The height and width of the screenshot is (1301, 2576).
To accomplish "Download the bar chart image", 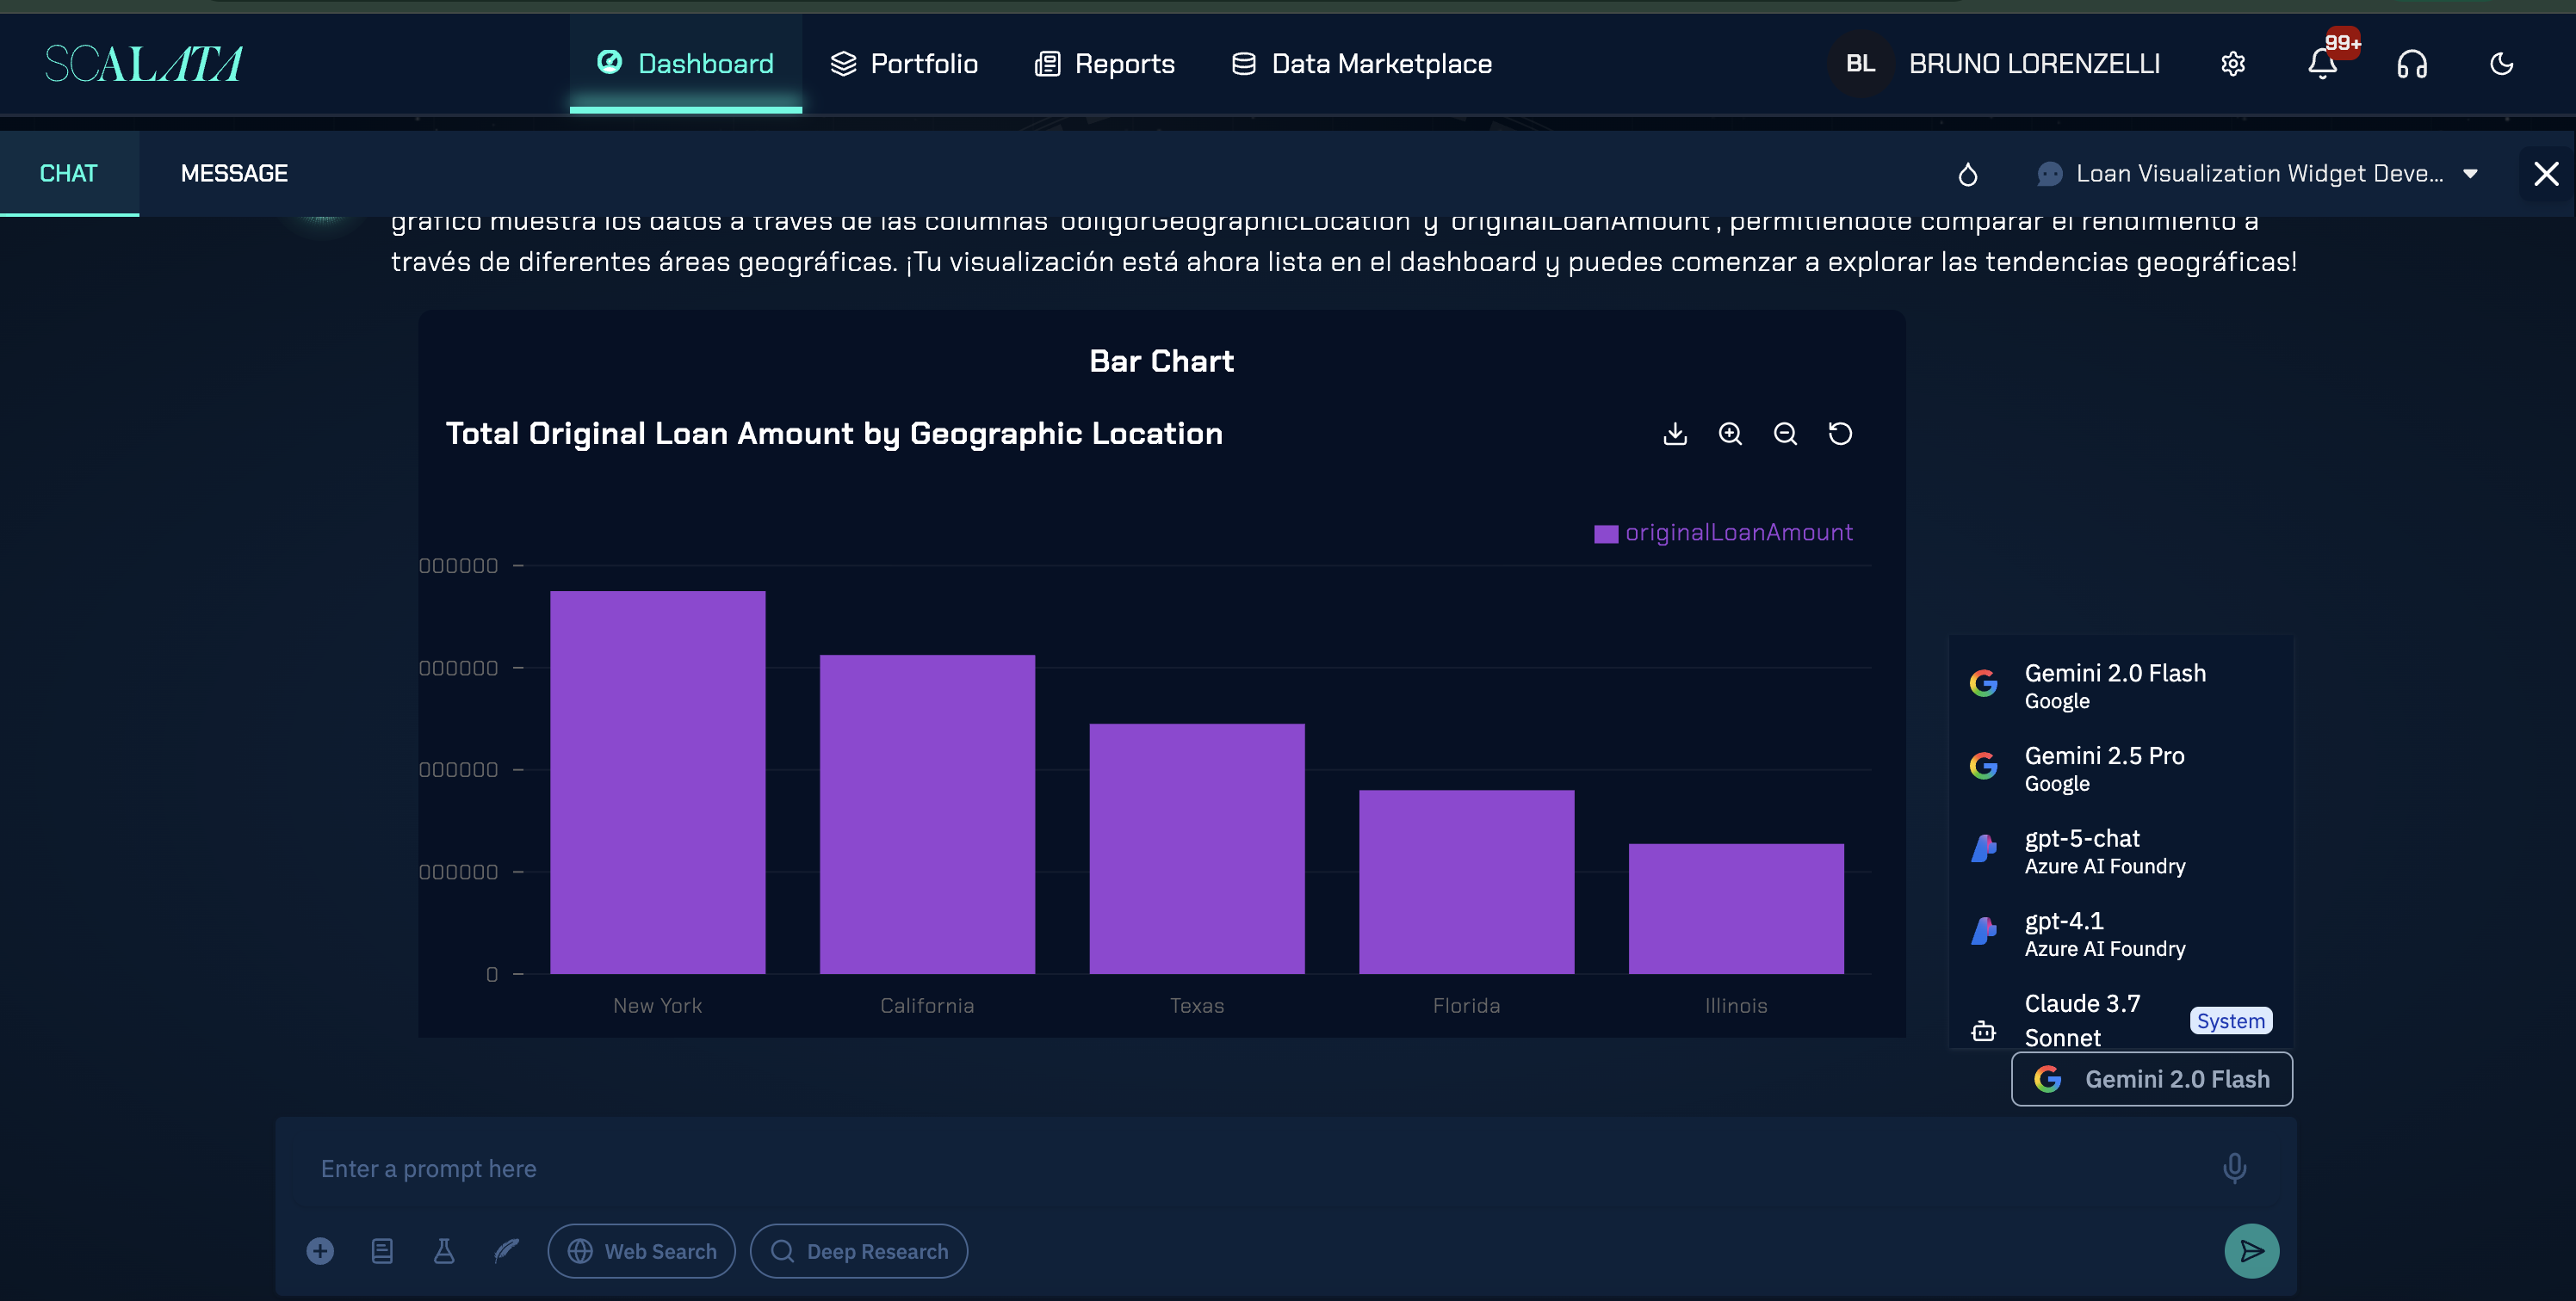I will coord(1675,434).
